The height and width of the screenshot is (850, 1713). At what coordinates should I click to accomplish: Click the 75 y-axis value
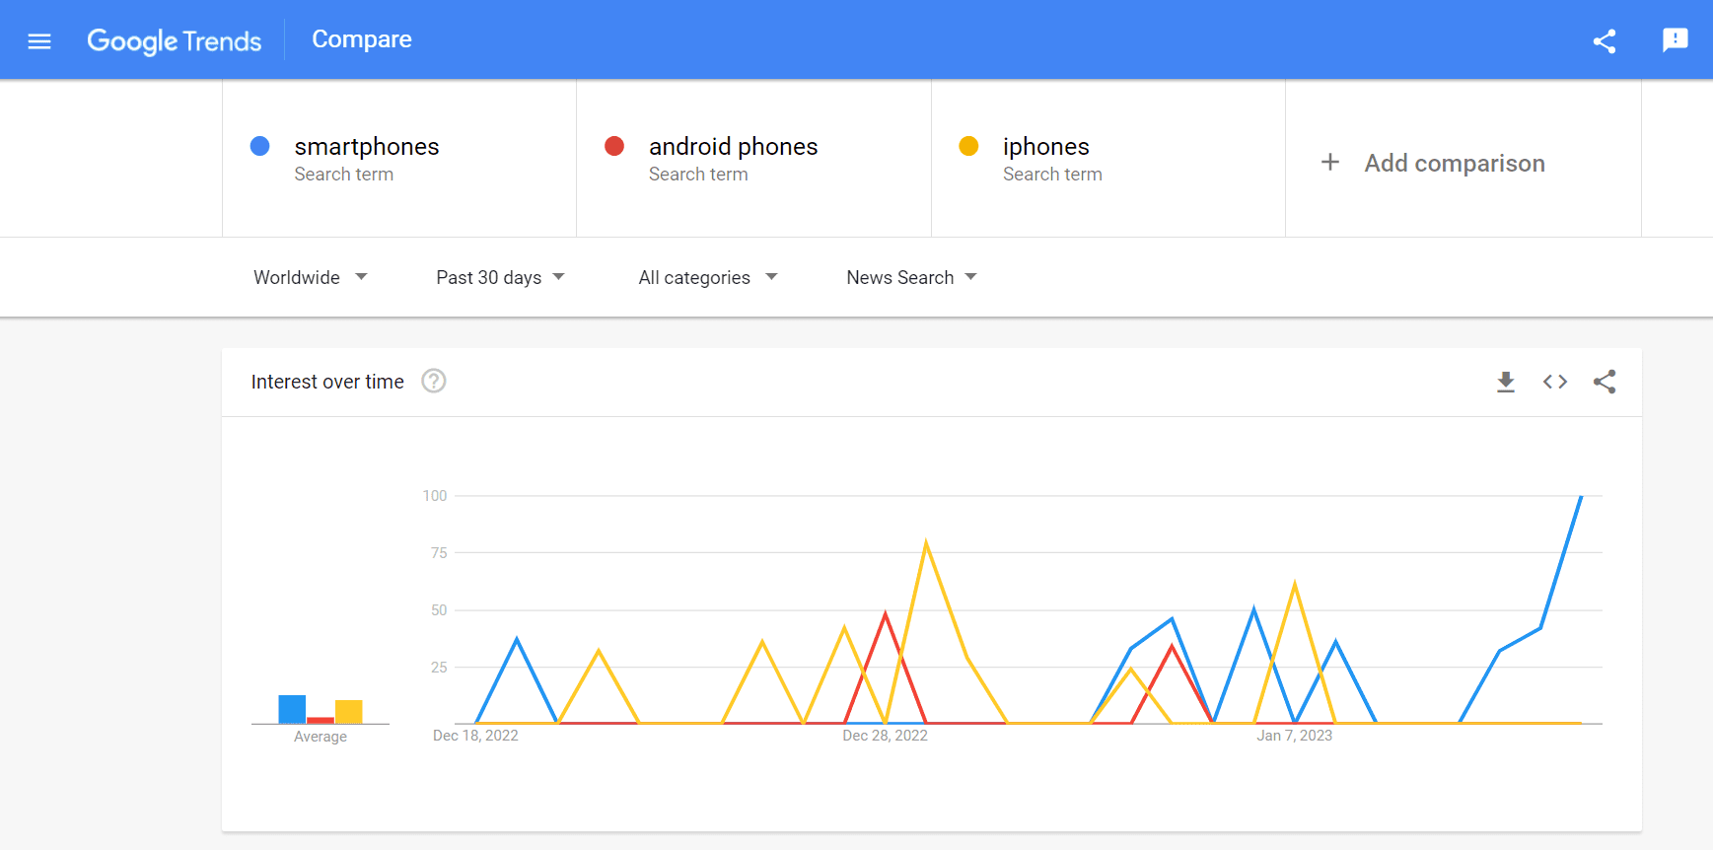click(439, 553)
